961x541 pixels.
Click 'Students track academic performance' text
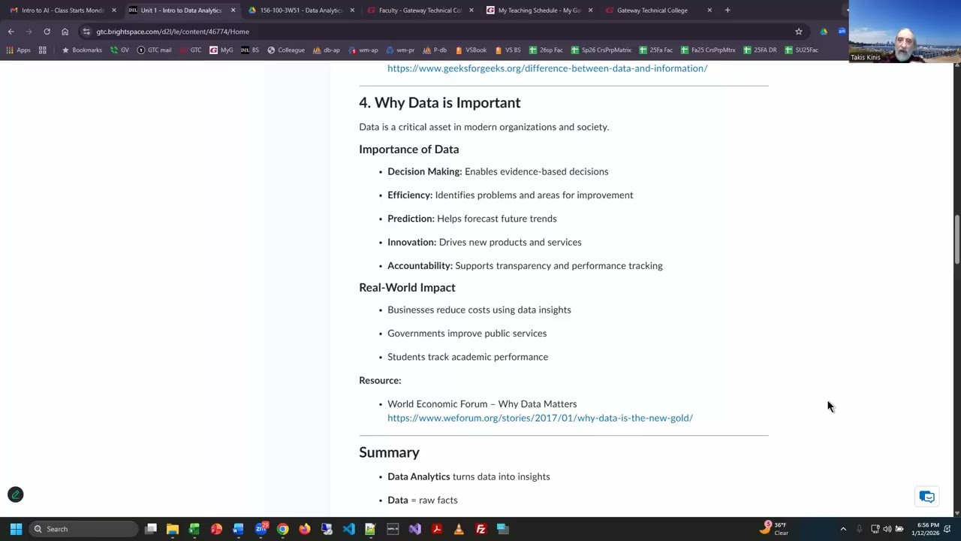(468, 357)
